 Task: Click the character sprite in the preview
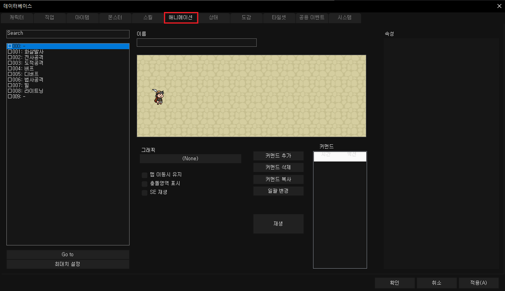click(159, 97)
